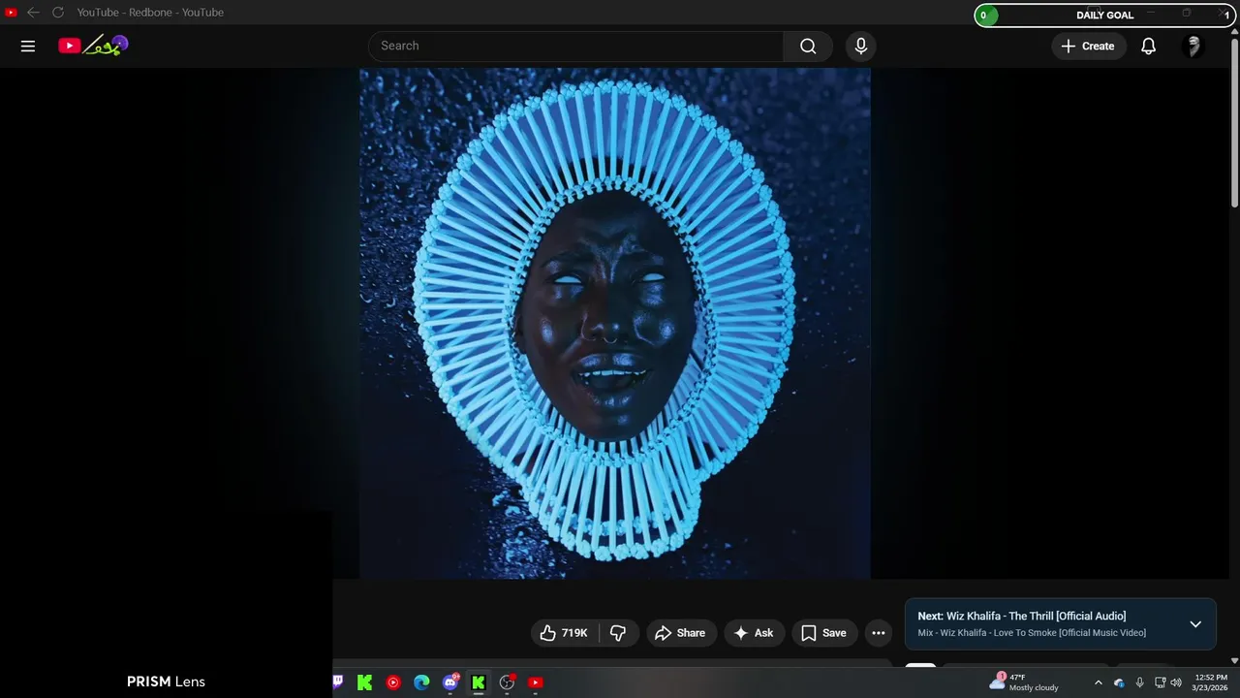Open OBS Studio from the taskbar

507,682
